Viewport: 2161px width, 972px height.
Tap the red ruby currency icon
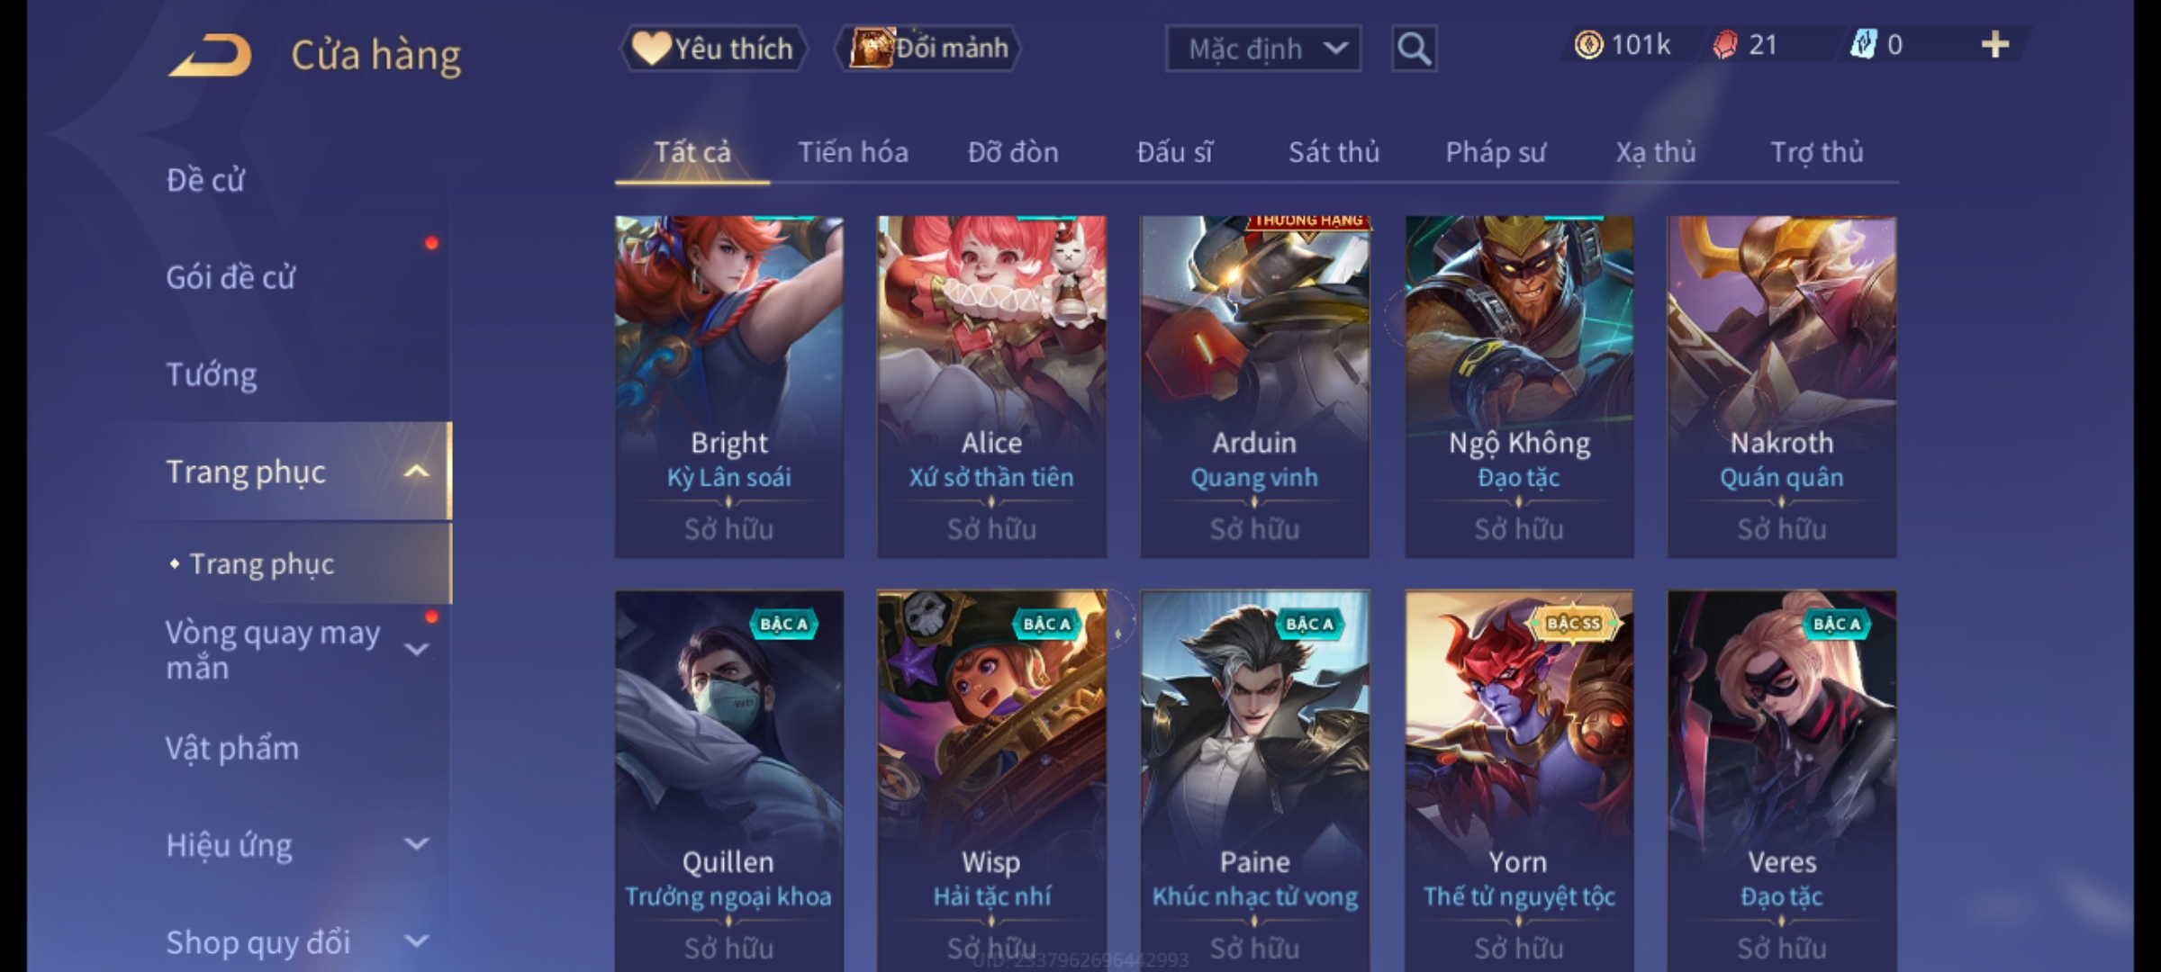click(1725, 45)
